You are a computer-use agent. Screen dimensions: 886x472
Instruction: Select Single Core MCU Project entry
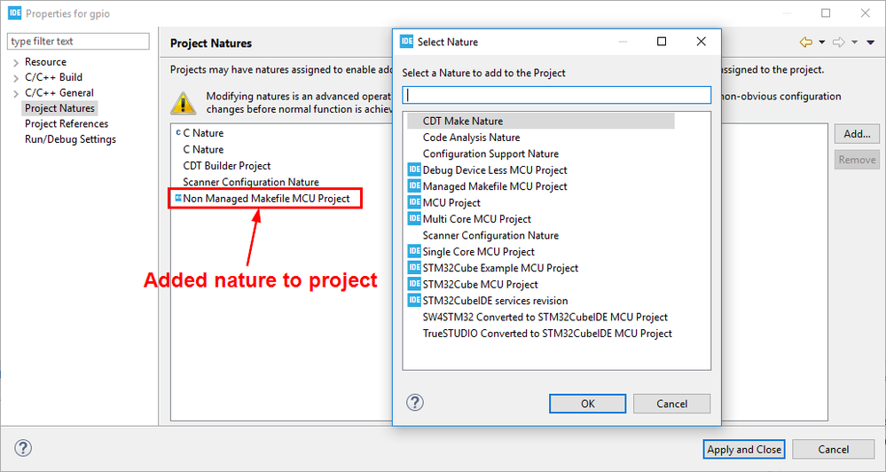coord(478,252)
